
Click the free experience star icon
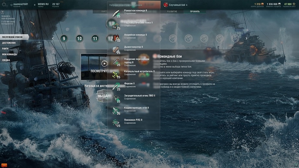pos(294,4)
